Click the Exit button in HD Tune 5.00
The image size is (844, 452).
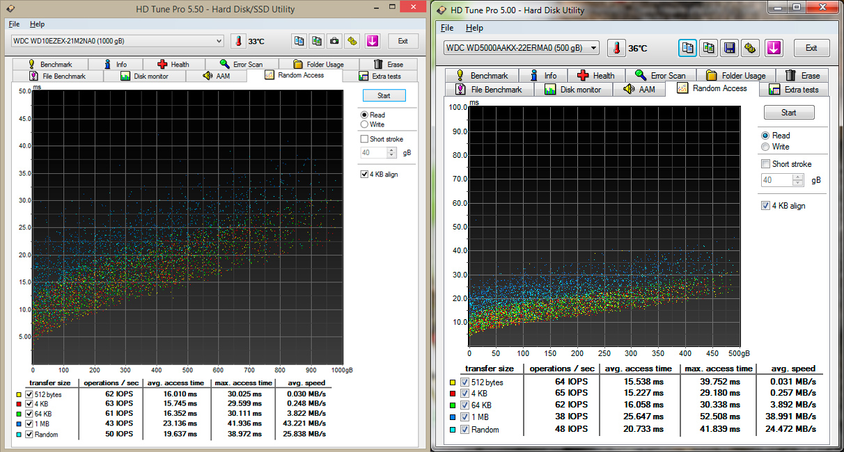pyautogui.click(x=811, y=48)
